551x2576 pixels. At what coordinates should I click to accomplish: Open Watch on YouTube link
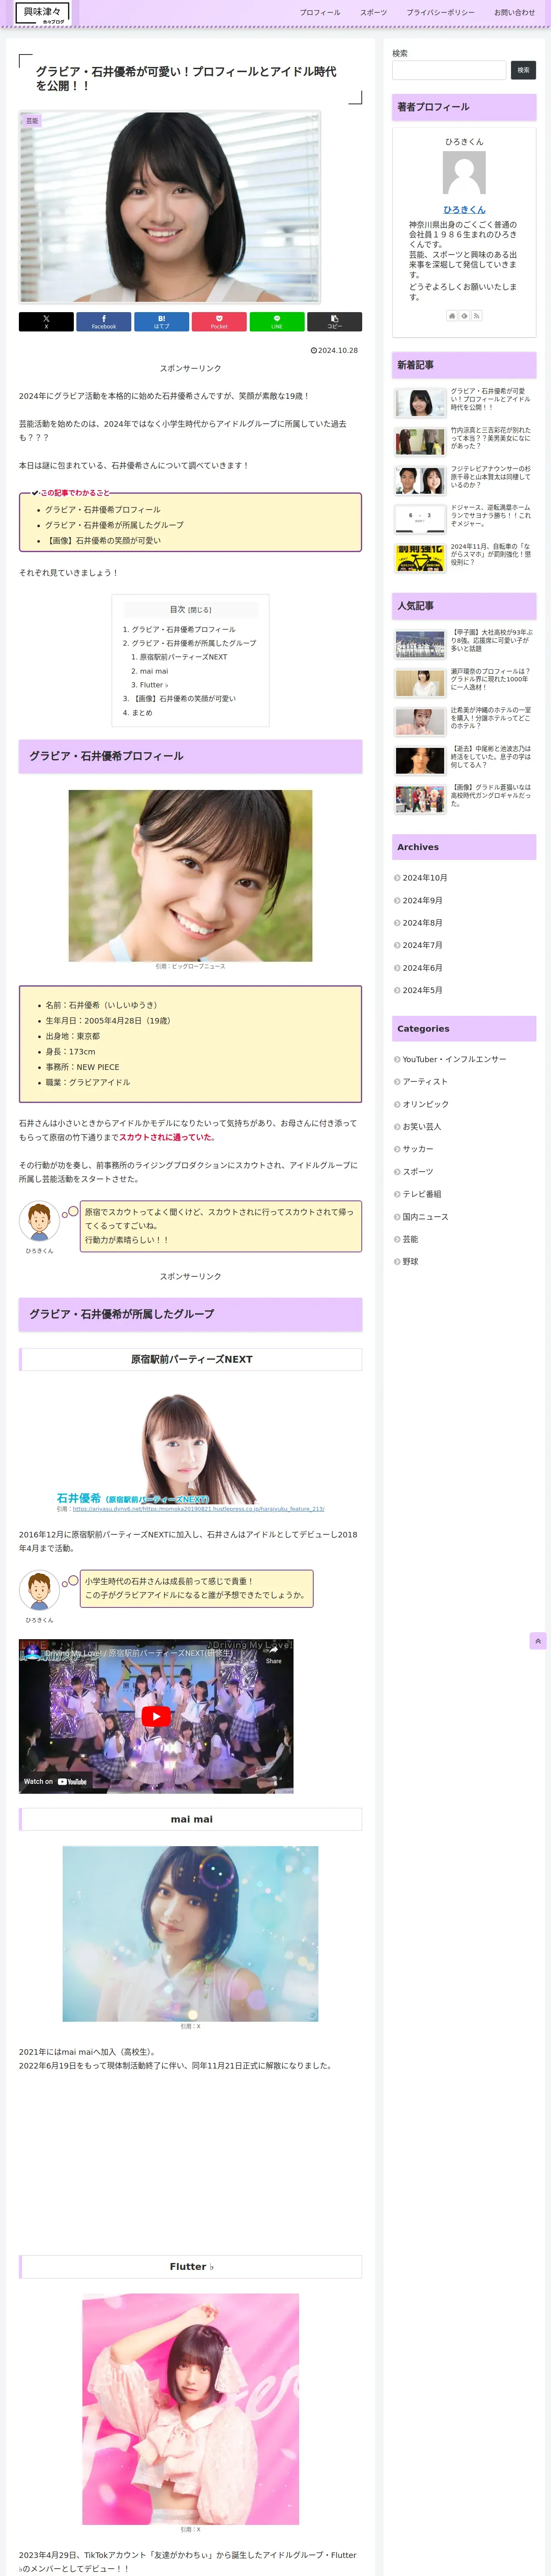tap(55, 1781)
